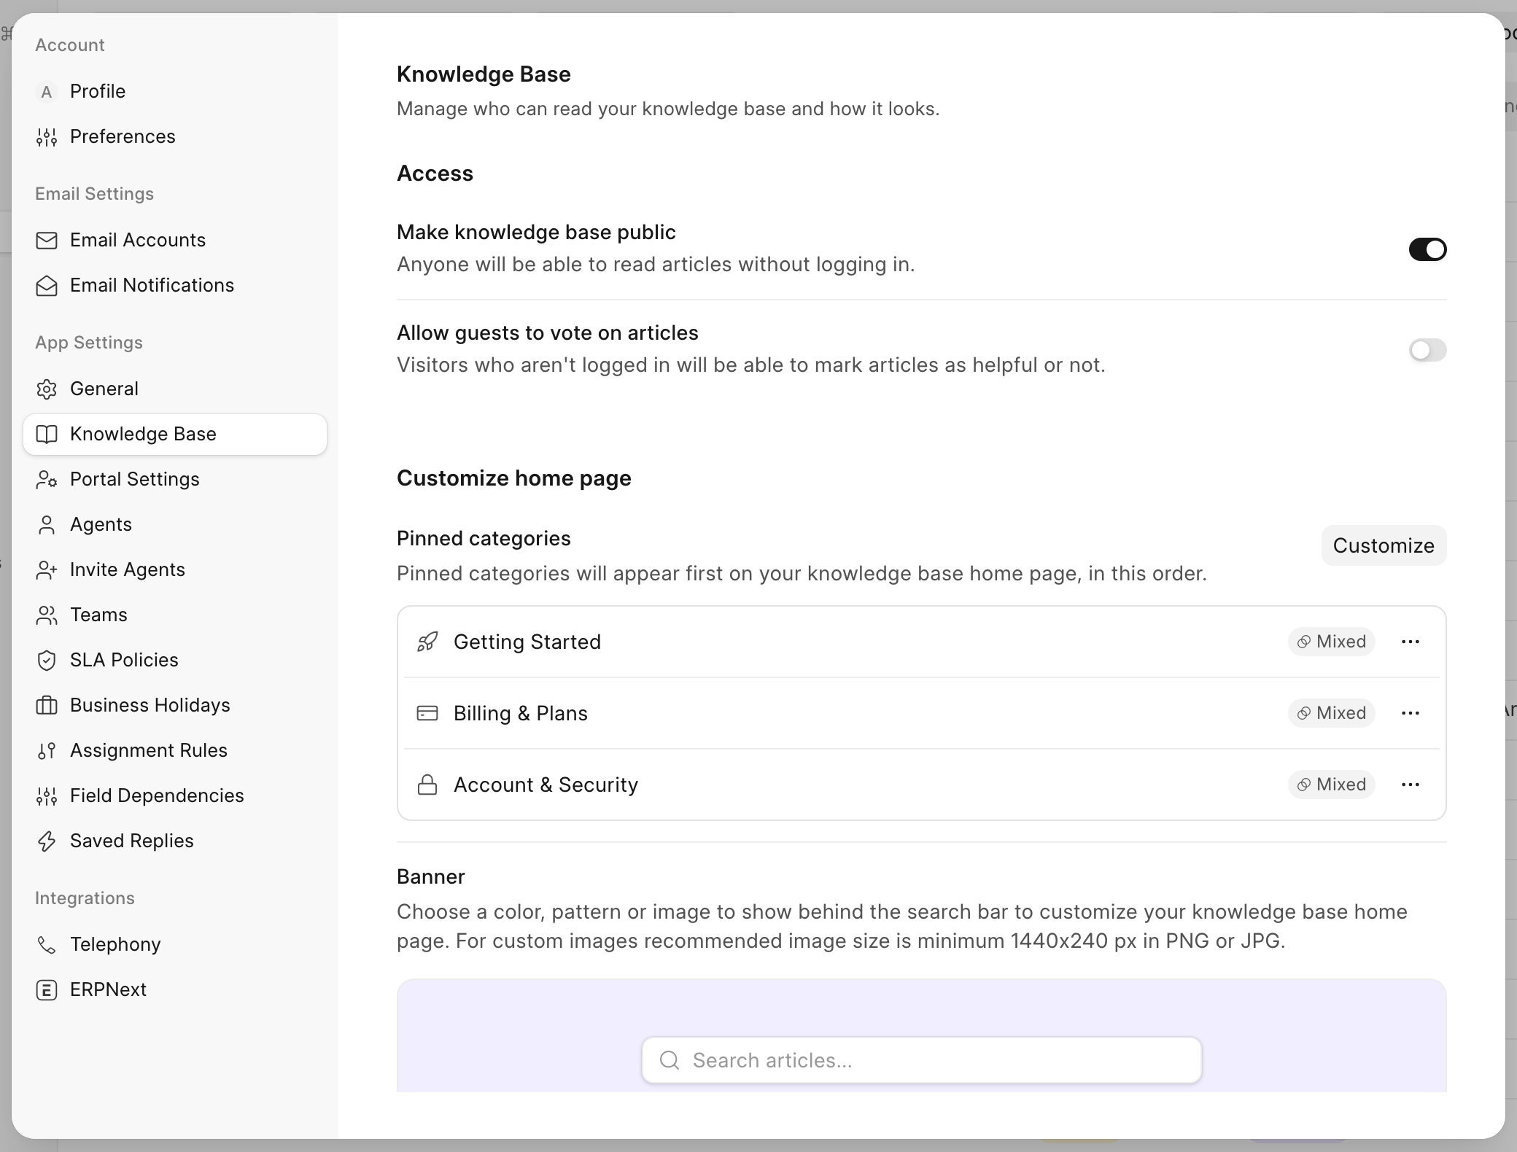The height and width of the screenshot is (1152, 1517).
Task: Click the SLA Policies shield icon
Action: click(x=47, y=661)
